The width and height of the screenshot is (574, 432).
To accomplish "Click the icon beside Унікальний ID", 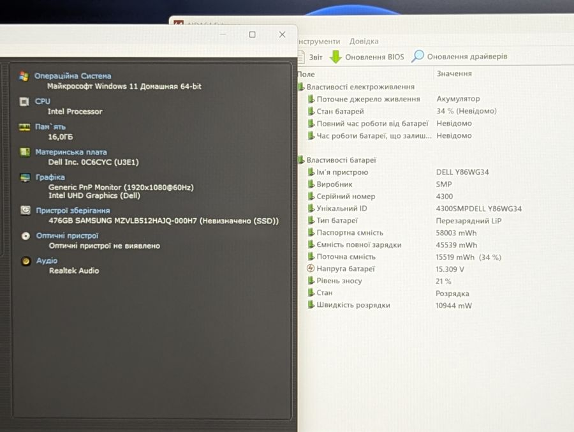I will tap(311, 208).
